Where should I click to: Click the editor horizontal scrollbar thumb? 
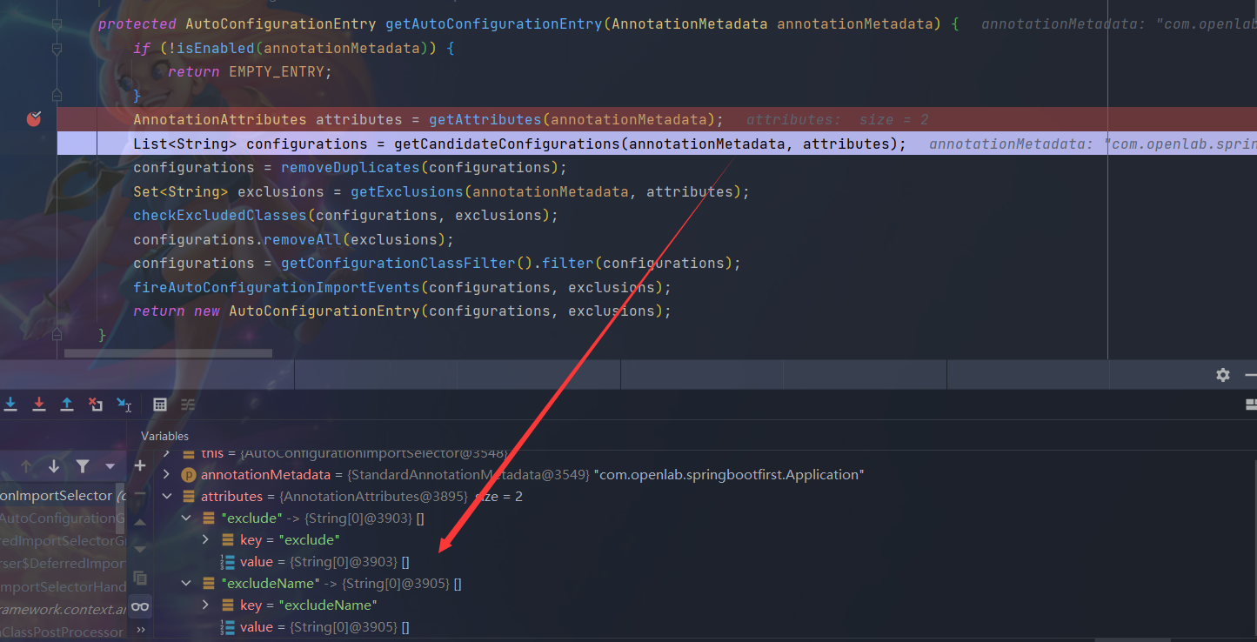pos(168,353)
